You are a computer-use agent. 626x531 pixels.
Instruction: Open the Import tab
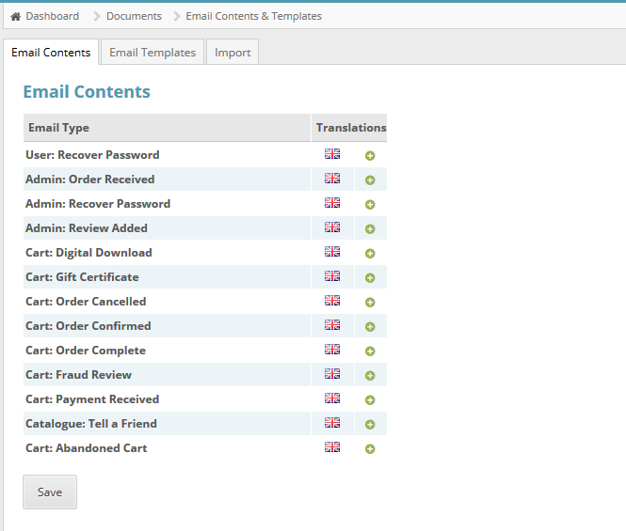233,53
